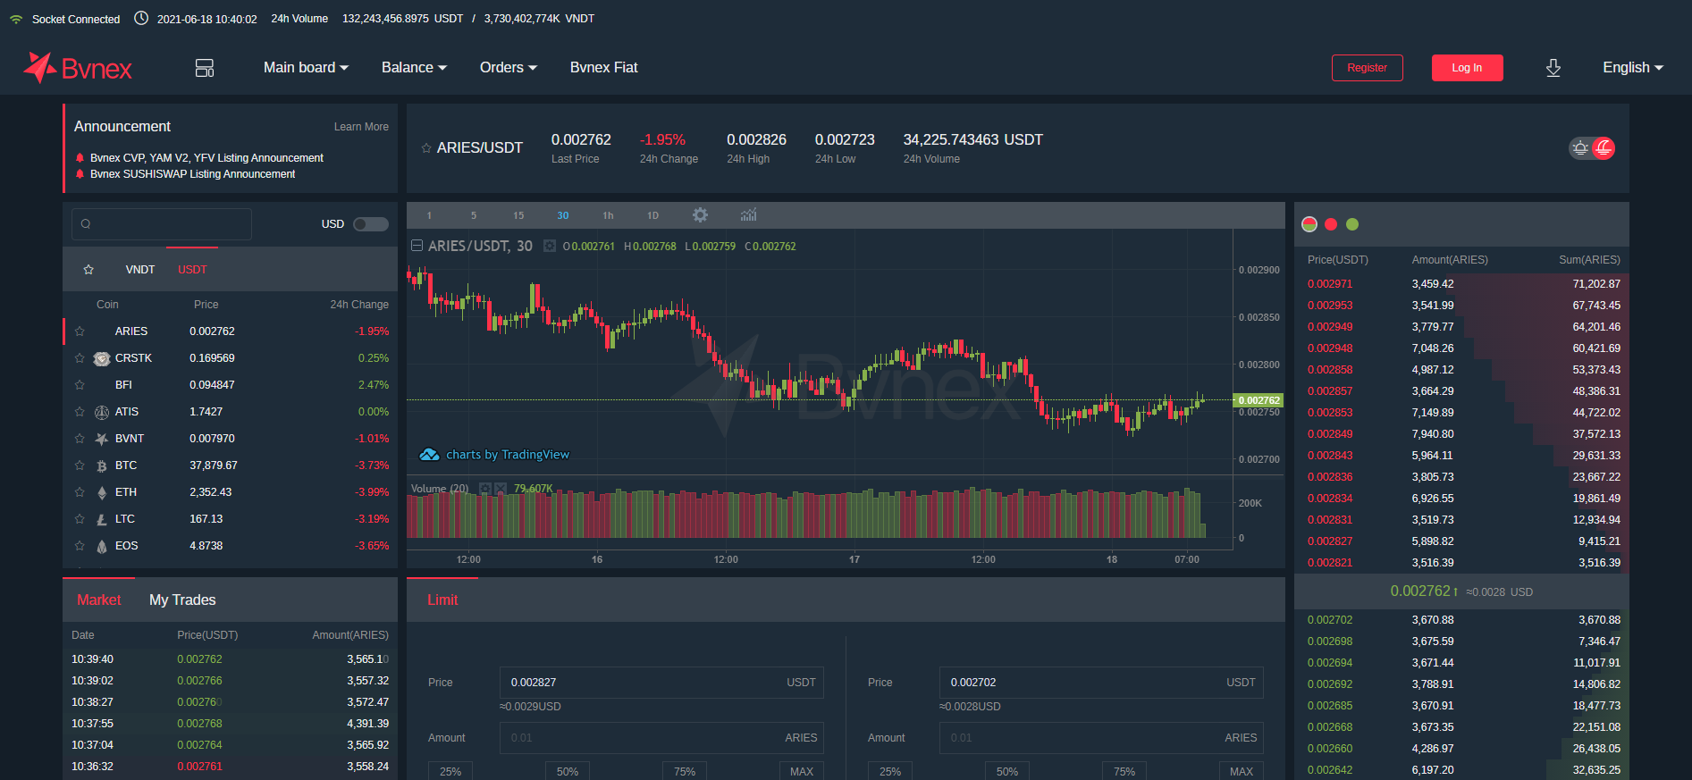Star the BTC coin row
The height and width of the screenshot is (780, 1692).
80,465
